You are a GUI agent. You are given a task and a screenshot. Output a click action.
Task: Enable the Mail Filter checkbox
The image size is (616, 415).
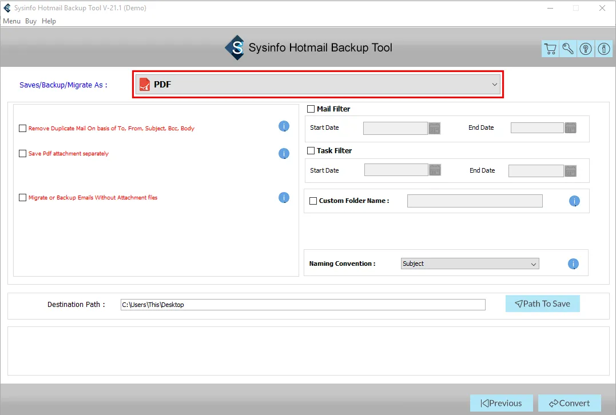click(311, 109)
